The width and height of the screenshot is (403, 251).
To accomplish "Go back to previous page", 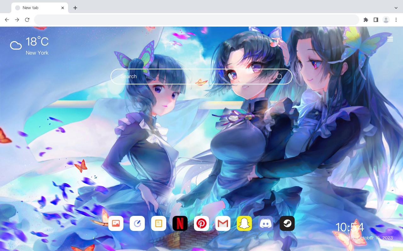I will 7,20.
